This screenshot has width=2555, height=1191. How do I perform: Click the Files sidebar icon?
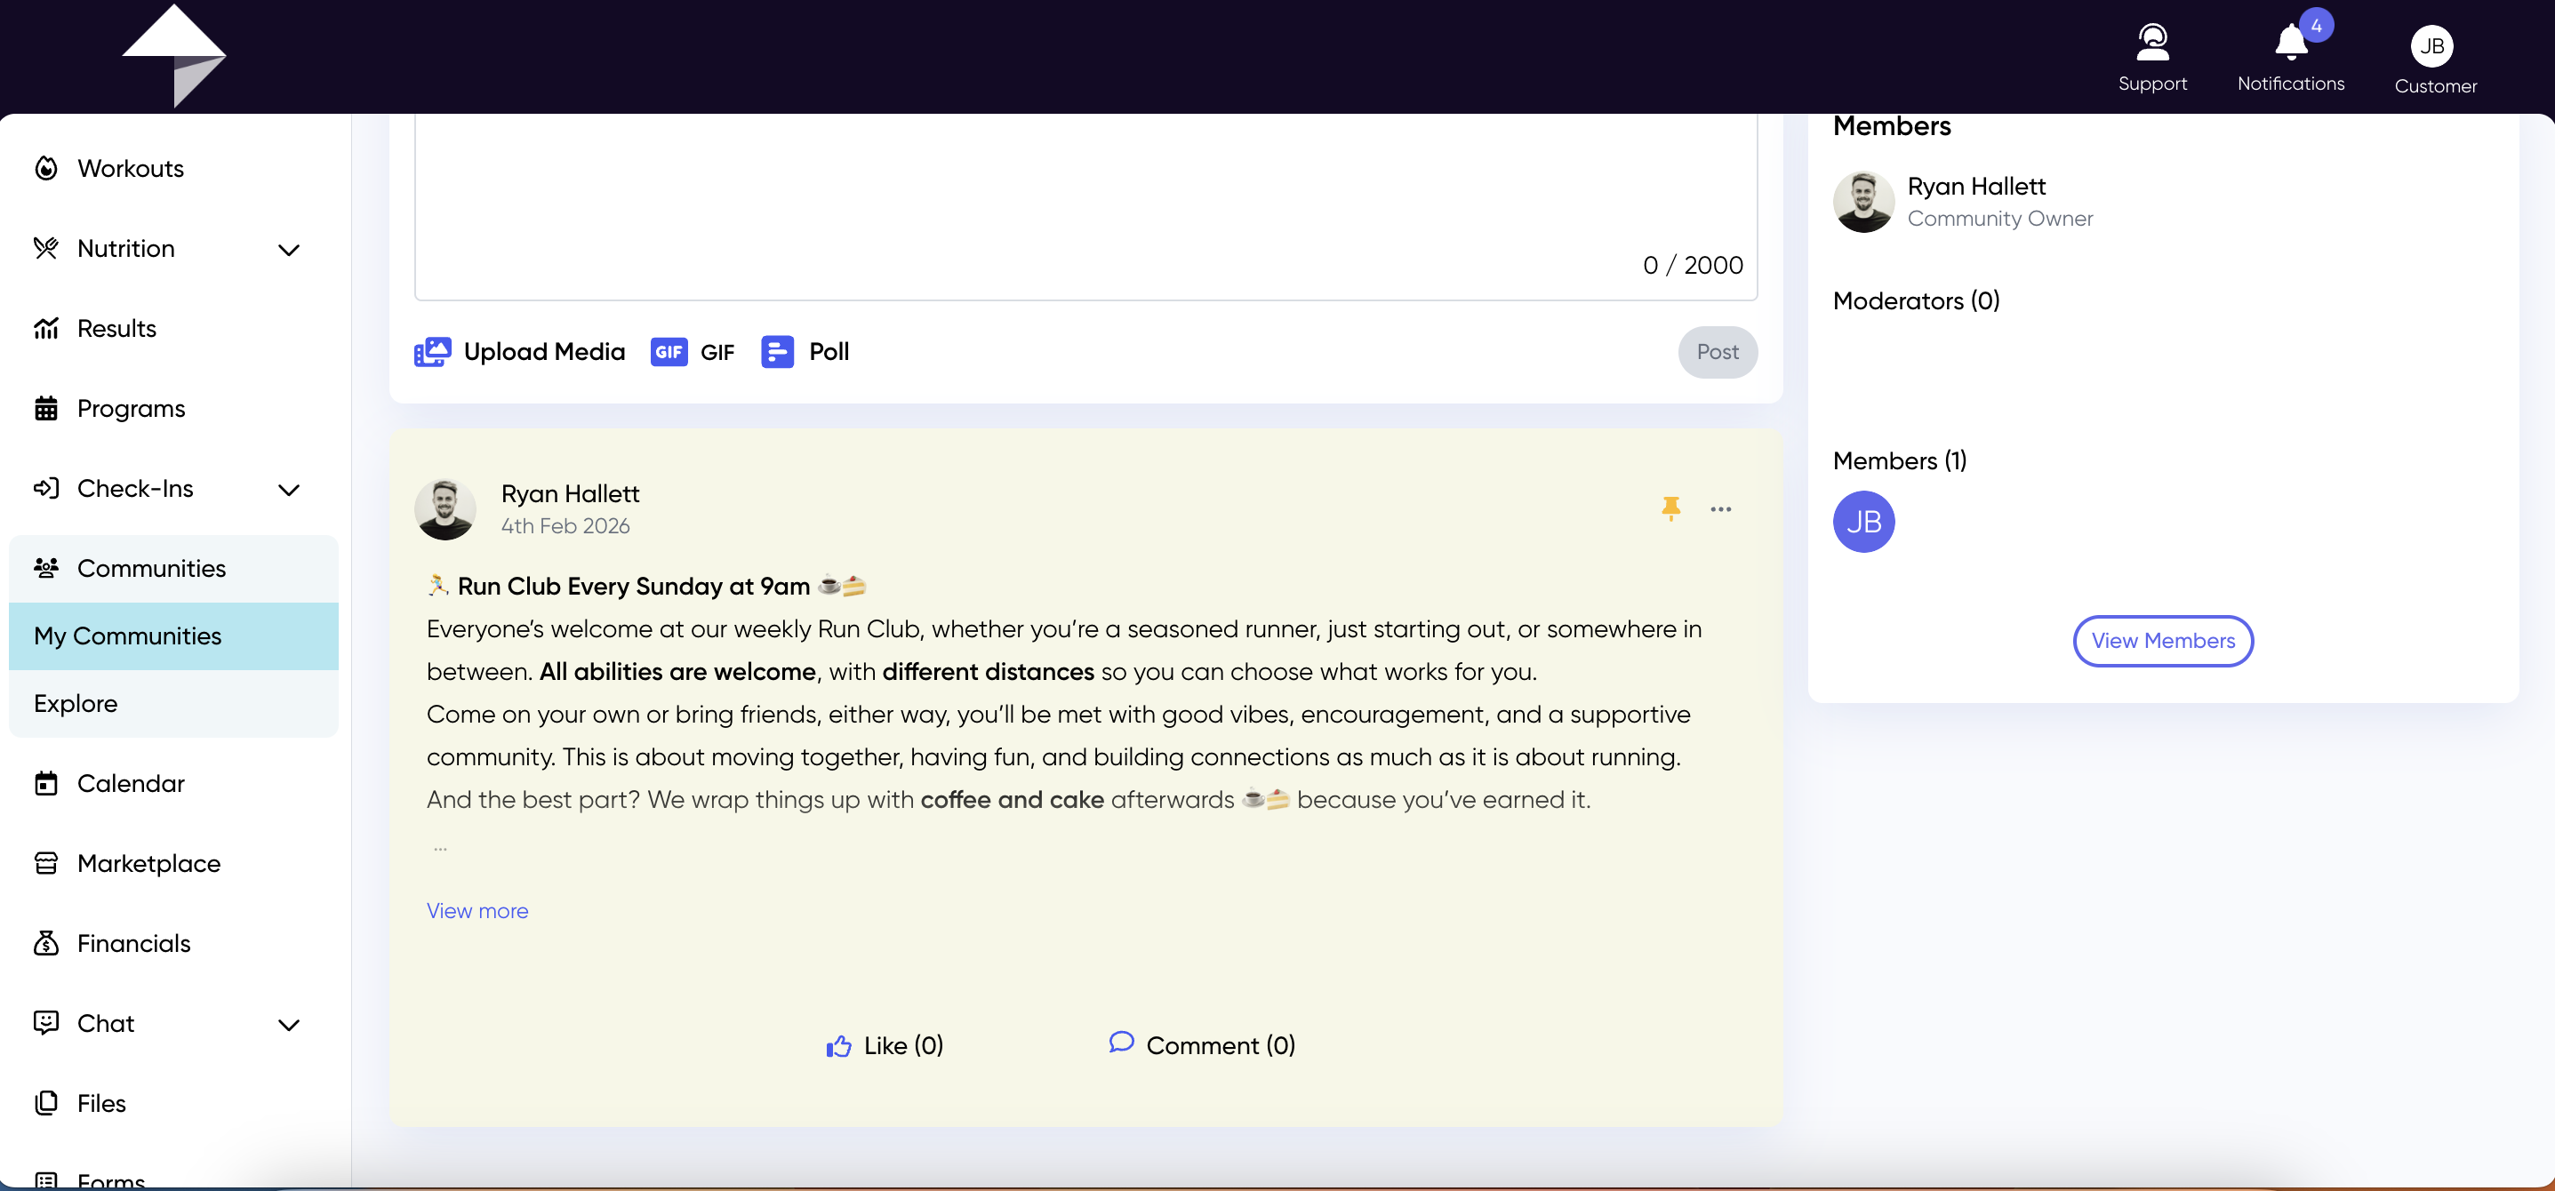point(45,1103)
